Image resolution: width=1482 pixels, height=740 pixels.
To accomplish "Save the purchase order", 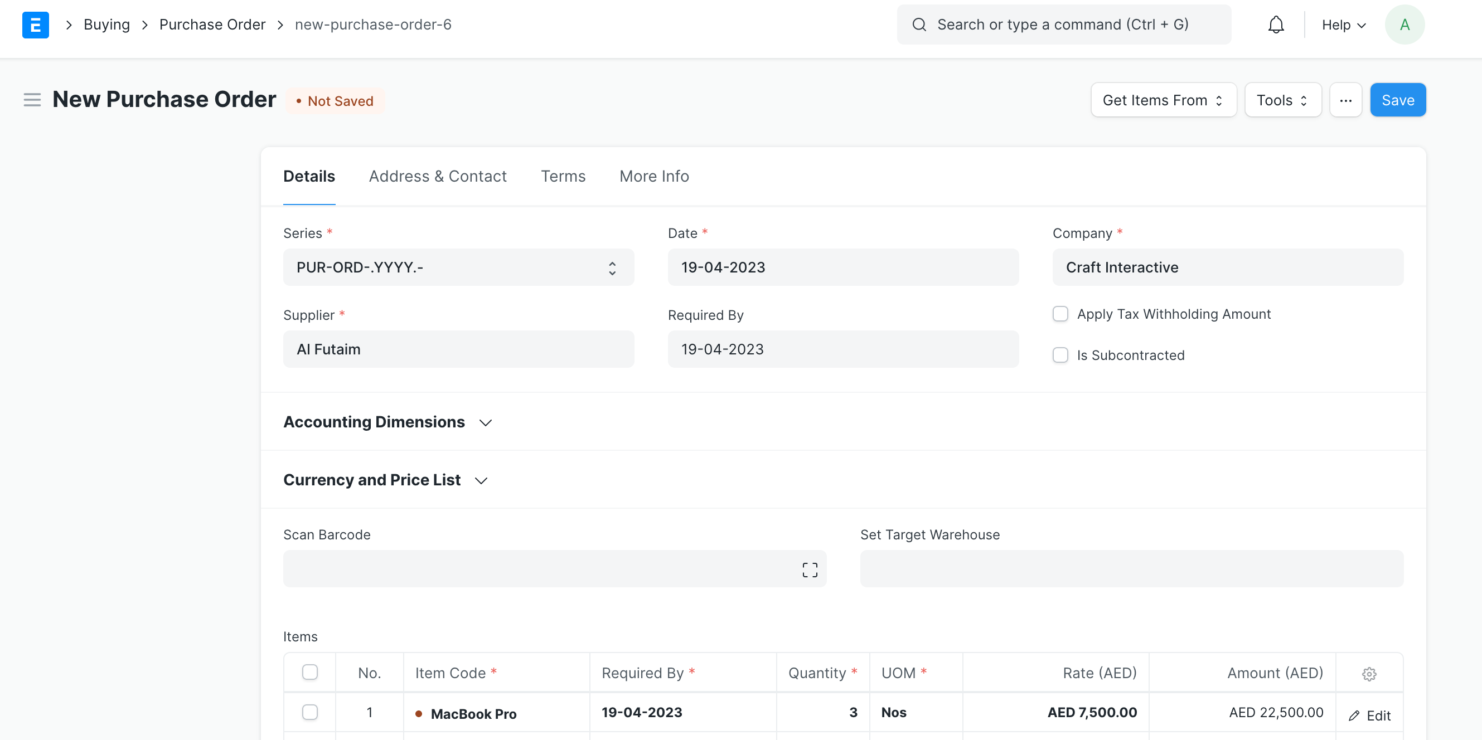I will (x=1397, y=100).
